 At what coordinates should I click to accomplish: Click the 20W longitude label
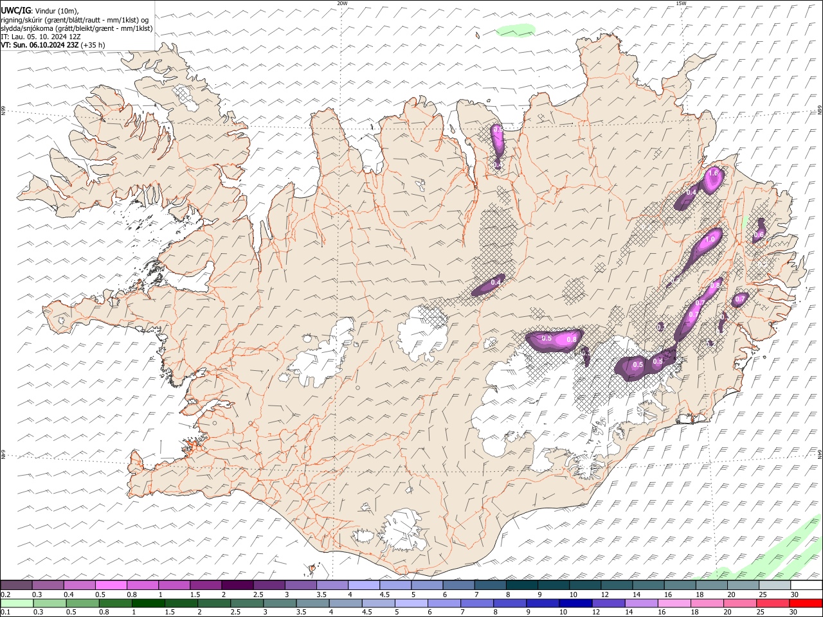tap(342, 3)
